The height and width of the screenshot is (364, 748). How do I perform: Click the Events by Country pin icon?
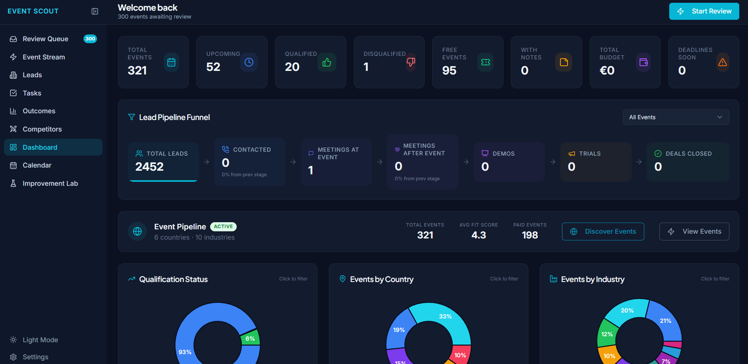click(342, 279)
